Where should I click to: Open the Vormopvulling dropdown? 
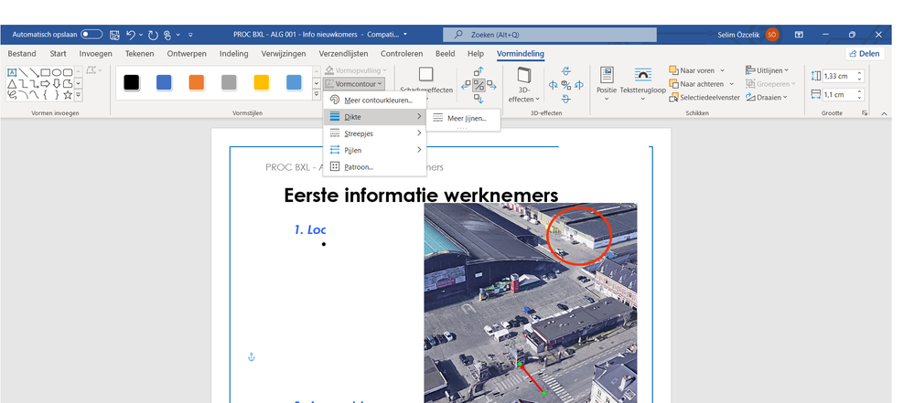pos(356,70)
